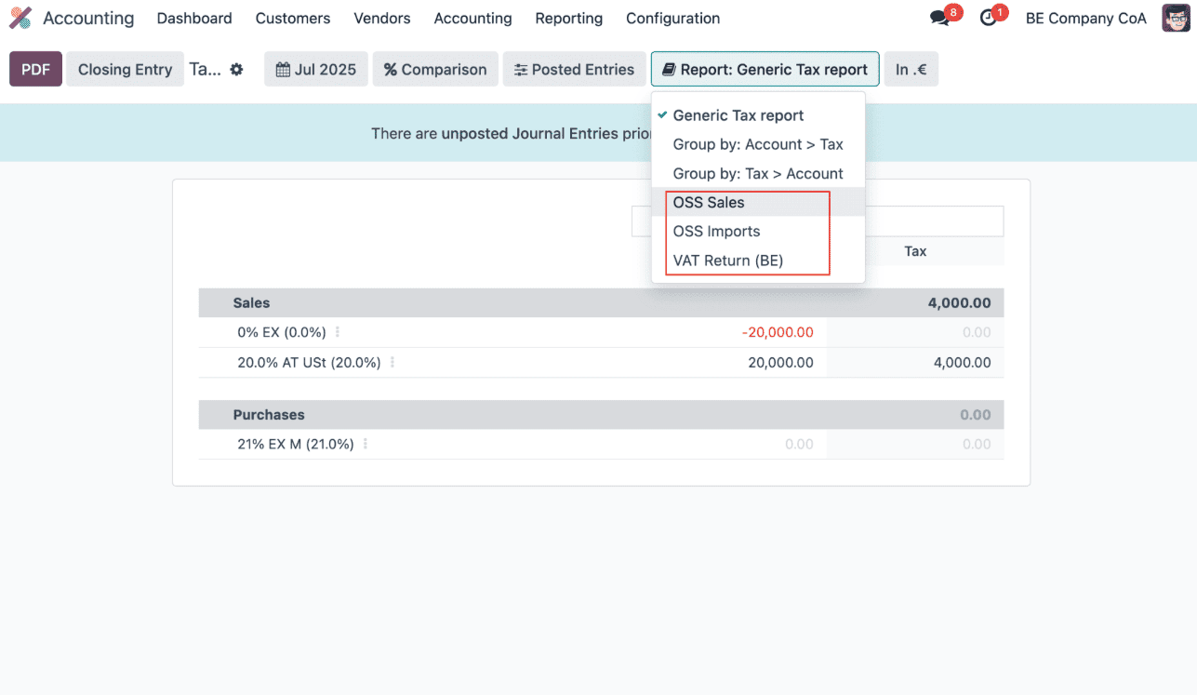Open the Jul 2025 period dropdown
This screenshot has width=1197, height=695.
pos(315,68)
